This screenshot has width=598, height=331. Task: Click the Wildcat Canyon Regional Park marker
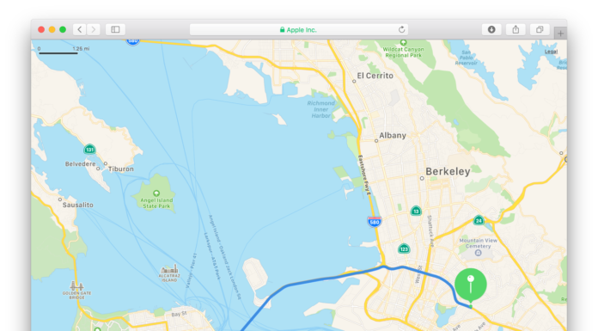point(403,42)
